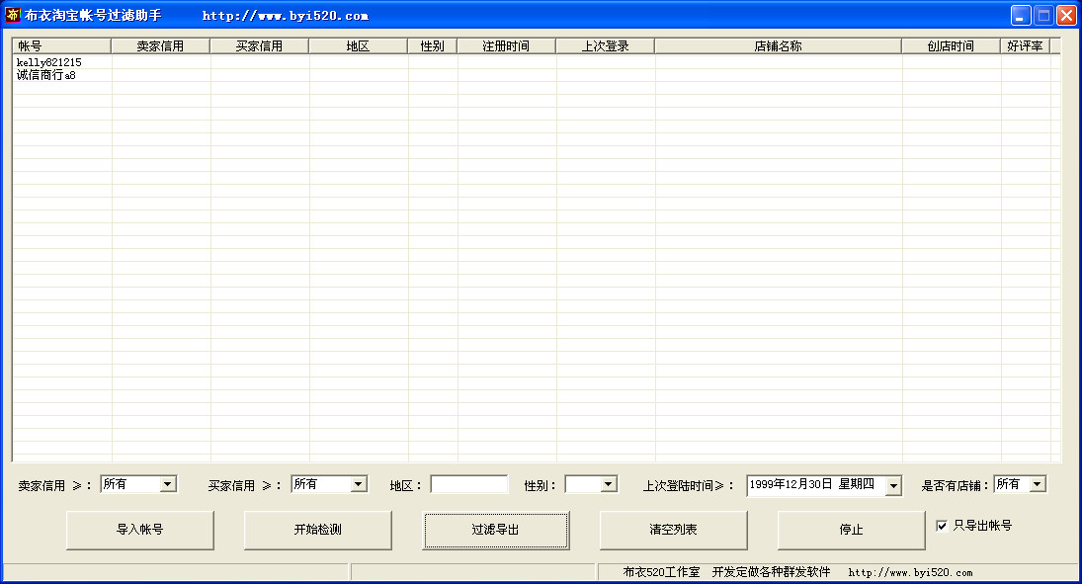Click the status bar URL http://www.byi520.com
1082x584 pixels.
(910, 573)
